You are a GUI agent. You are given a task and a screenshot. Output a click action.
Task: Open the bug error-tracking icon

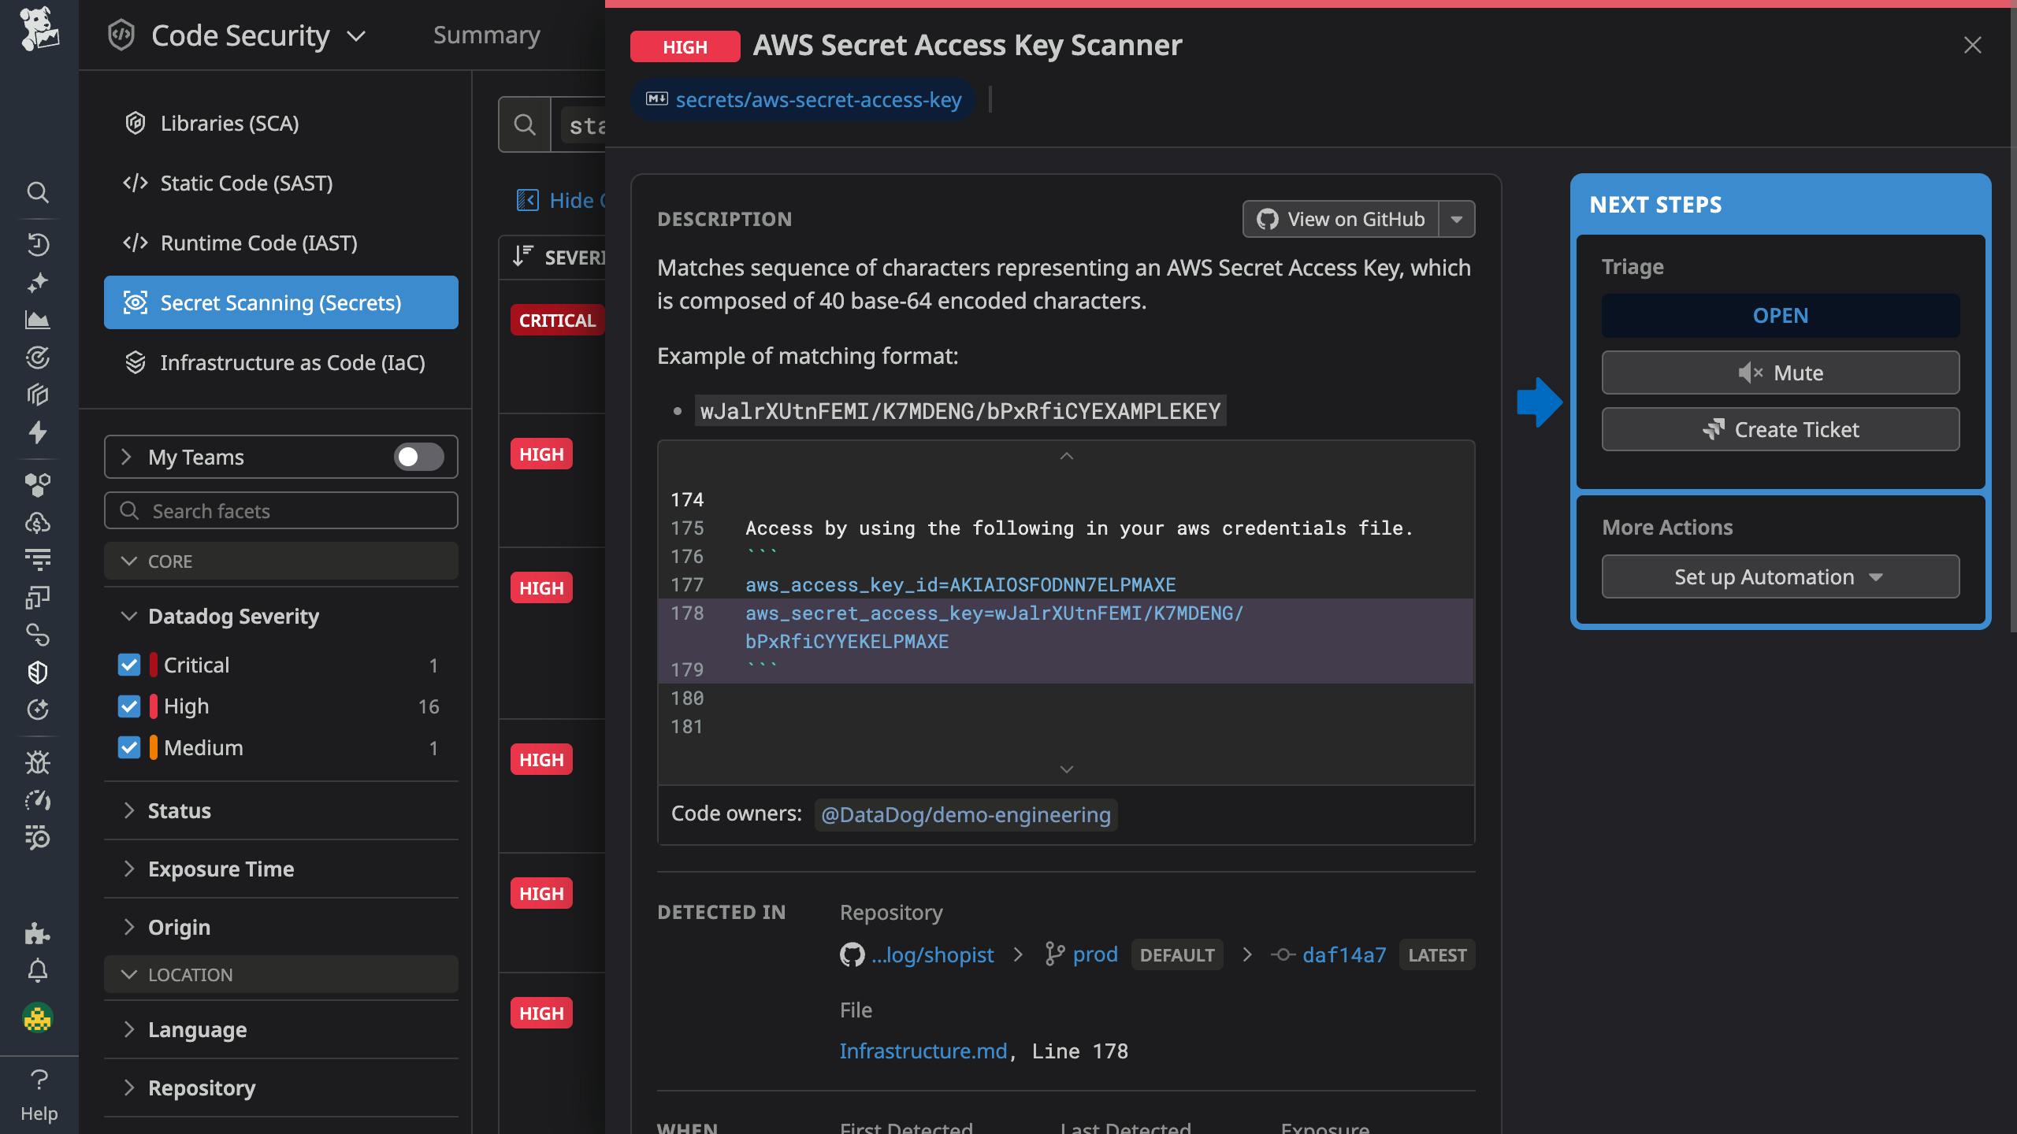[x=39, y=762]
